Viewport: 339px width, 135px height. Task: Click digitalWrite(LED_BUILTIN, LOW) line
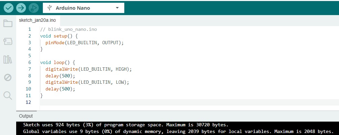click(x=87, y=82)
